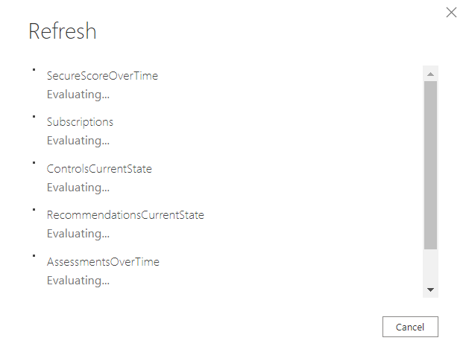466x361 pixels.
Task: Select the Subscriptions query name
Action: [x=80, y=122]
